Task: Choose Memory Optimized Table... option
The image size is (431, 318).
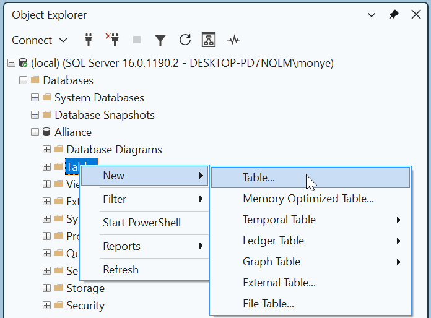Action: [311, 199]
